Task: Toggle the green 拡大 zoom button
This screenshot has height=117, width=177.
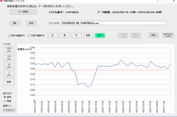Action: pyautogui.click(x=100, y=36)
